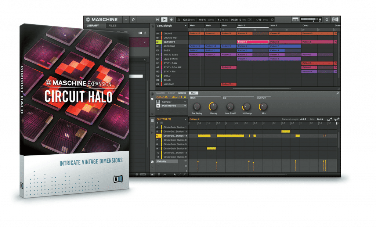The width and height of the screenshot is (376, 227).
Task: Open the Sampler plug-in dropdown arrow
Action: 185,102
